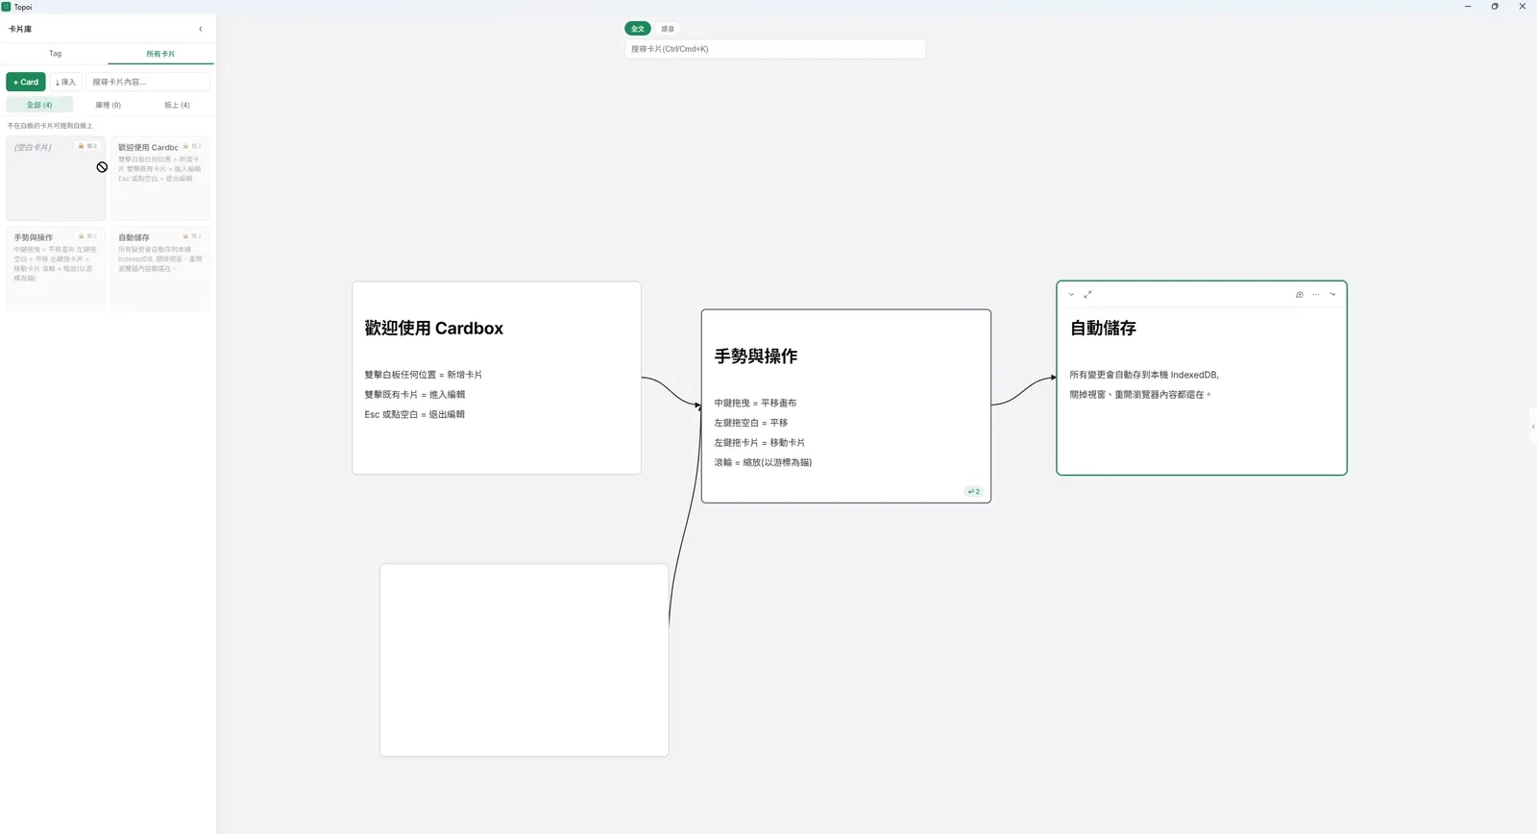This screenshot has width=1537, height=834.
Task: Focus the 搜尋卡片內容 search field
Action: tap(148, 82)
